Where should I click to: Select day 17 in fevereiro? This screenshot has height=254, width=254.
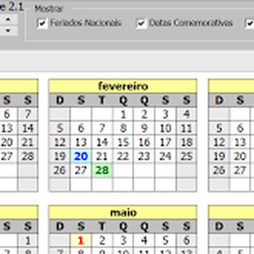coord(166,142)
